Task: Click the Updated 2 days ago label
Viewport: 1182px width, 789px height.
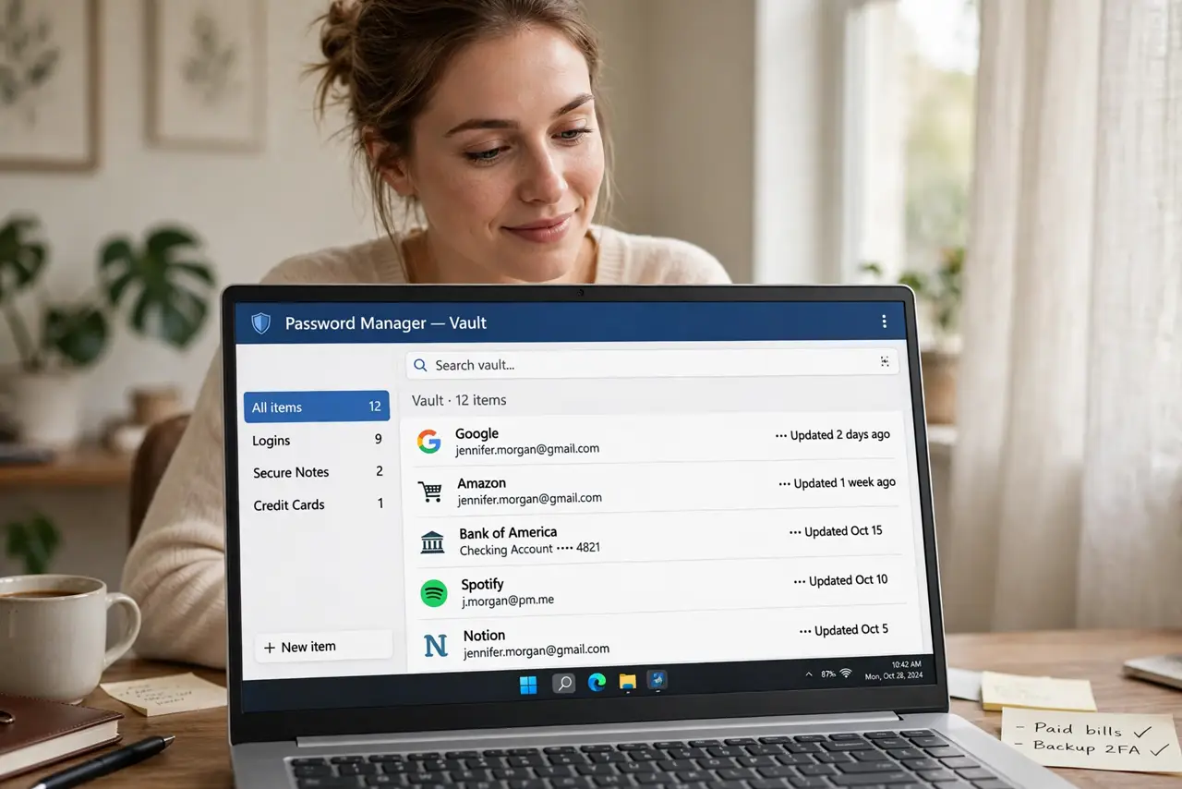Action: coord(840,434)
